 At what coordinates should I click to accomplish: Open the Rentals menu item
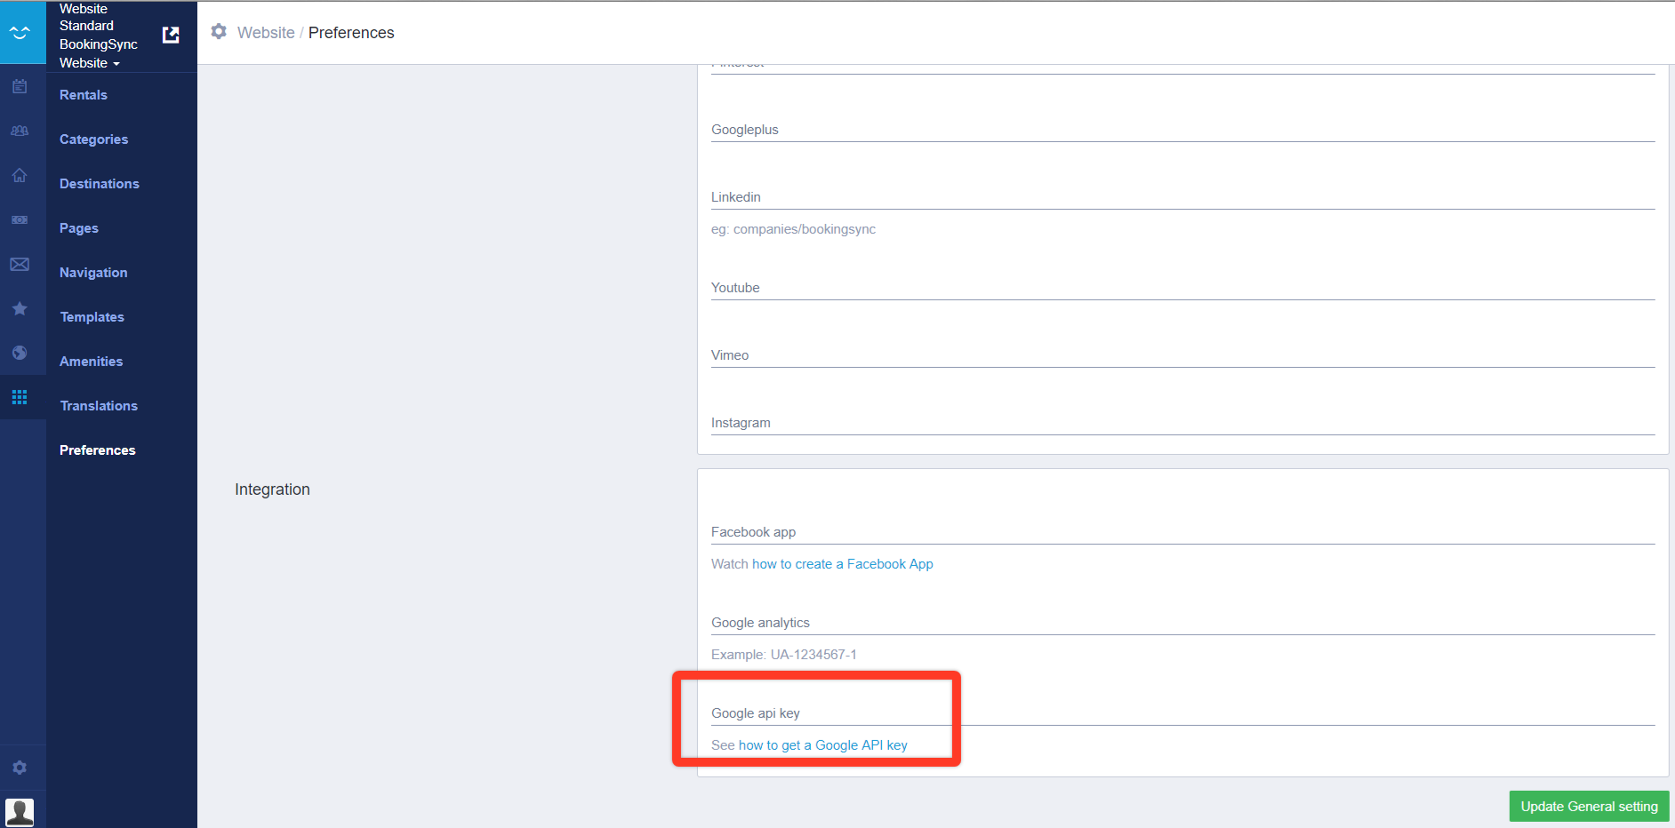[x=84, y=95]
